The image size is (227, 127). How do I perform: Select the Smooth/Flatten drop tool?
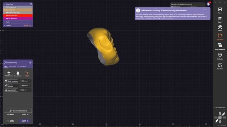point(18,73)
